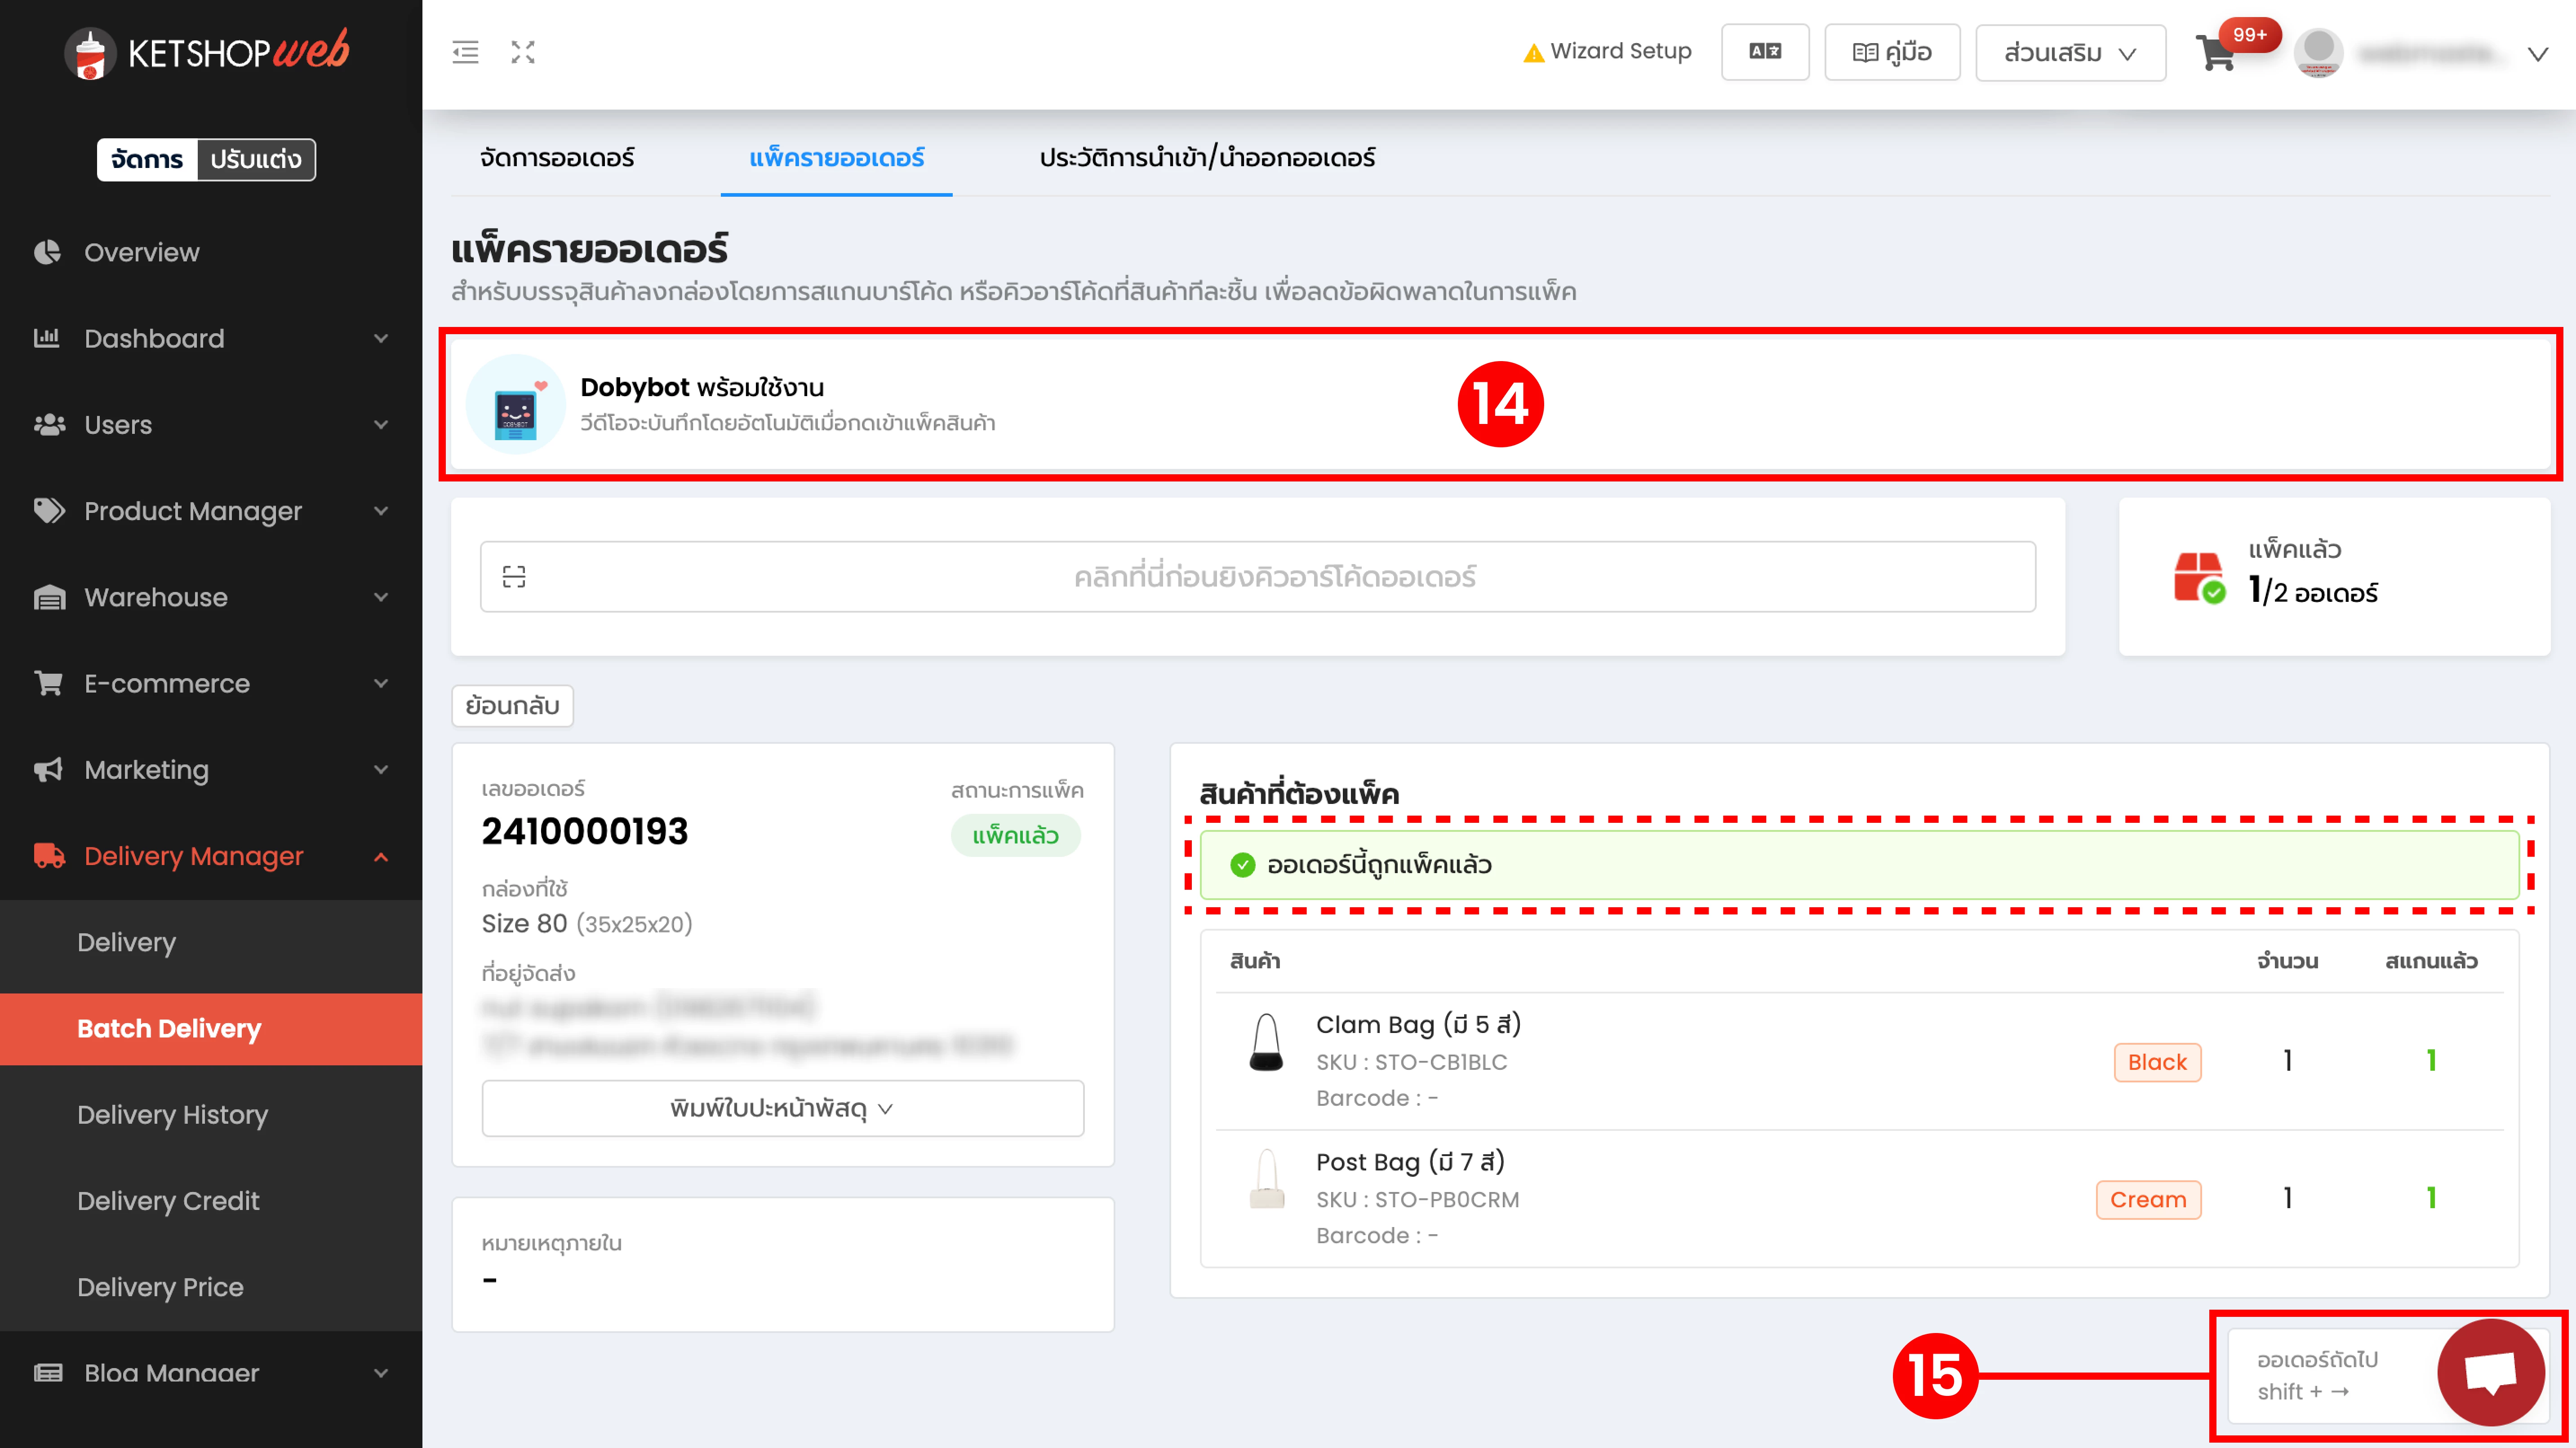The height and width of the screenshot is (1448, 2576).
Task: Collapse the sidebar menu icon
Action: (x=465, y=52)
